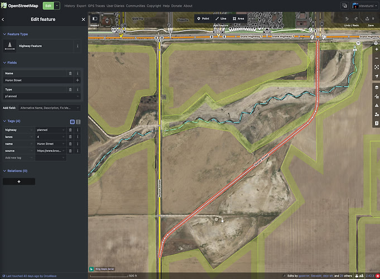
Task: Delete the name tag
Action: 70,144
